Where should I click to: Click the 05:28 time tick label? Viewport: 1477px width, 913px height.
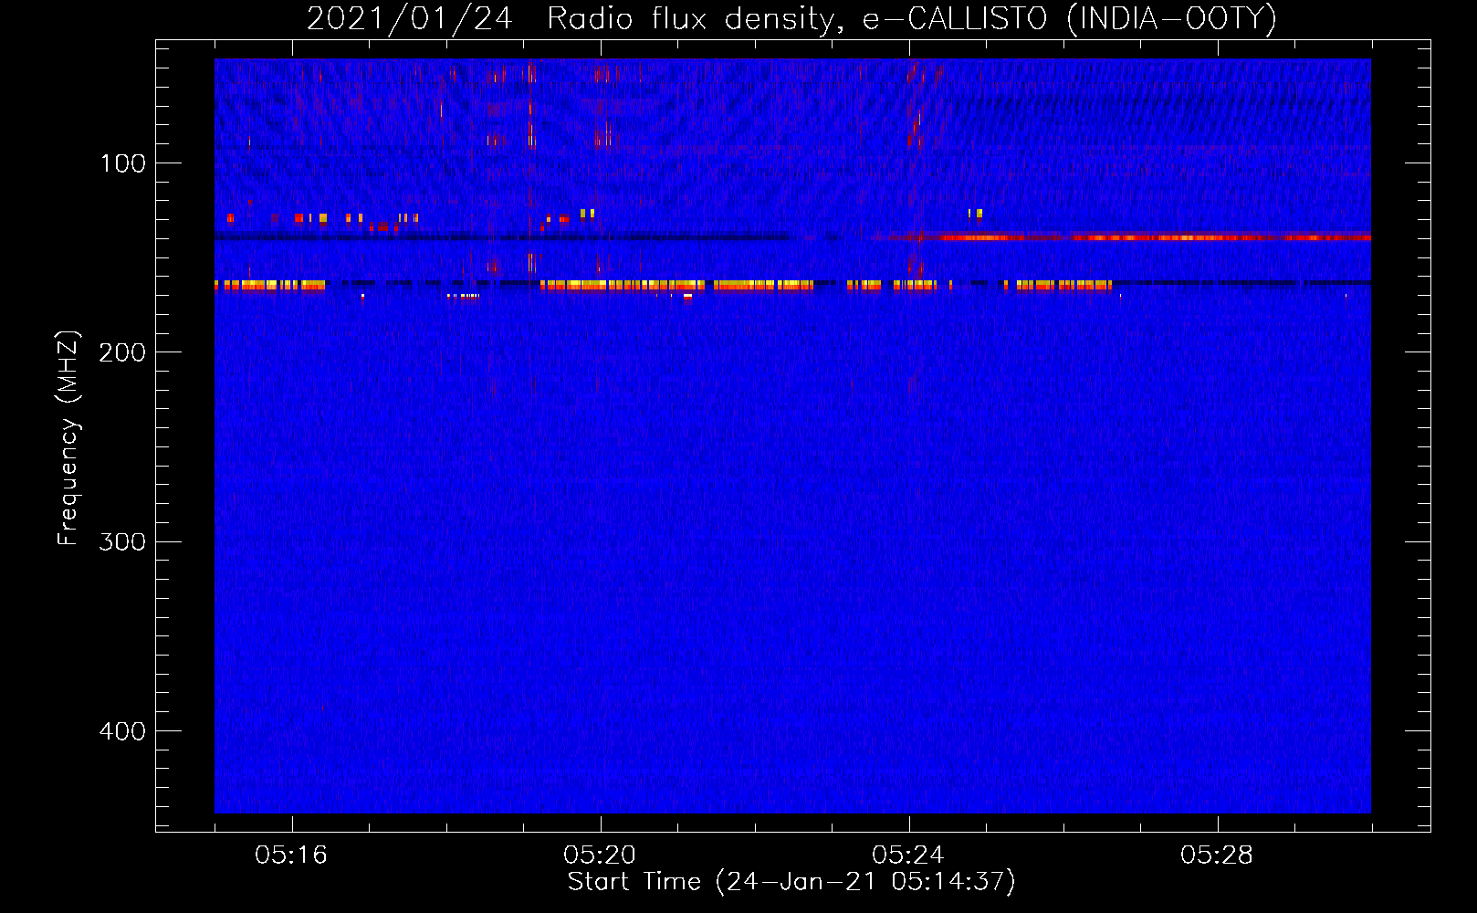click(x=1217, y=855)
